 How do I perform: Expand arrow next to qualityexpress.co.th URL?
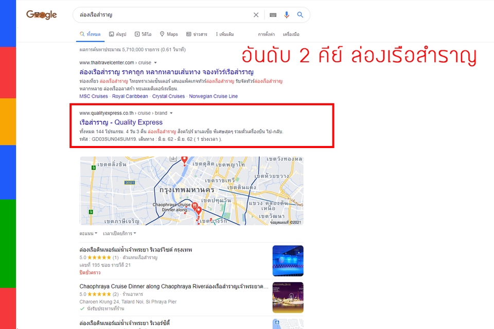point(171,113)
